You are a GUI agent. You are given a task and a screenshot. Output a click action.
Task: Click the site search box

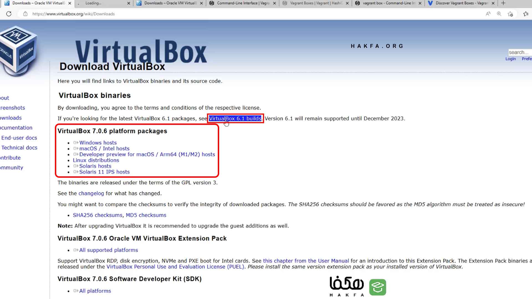[520, 52]
